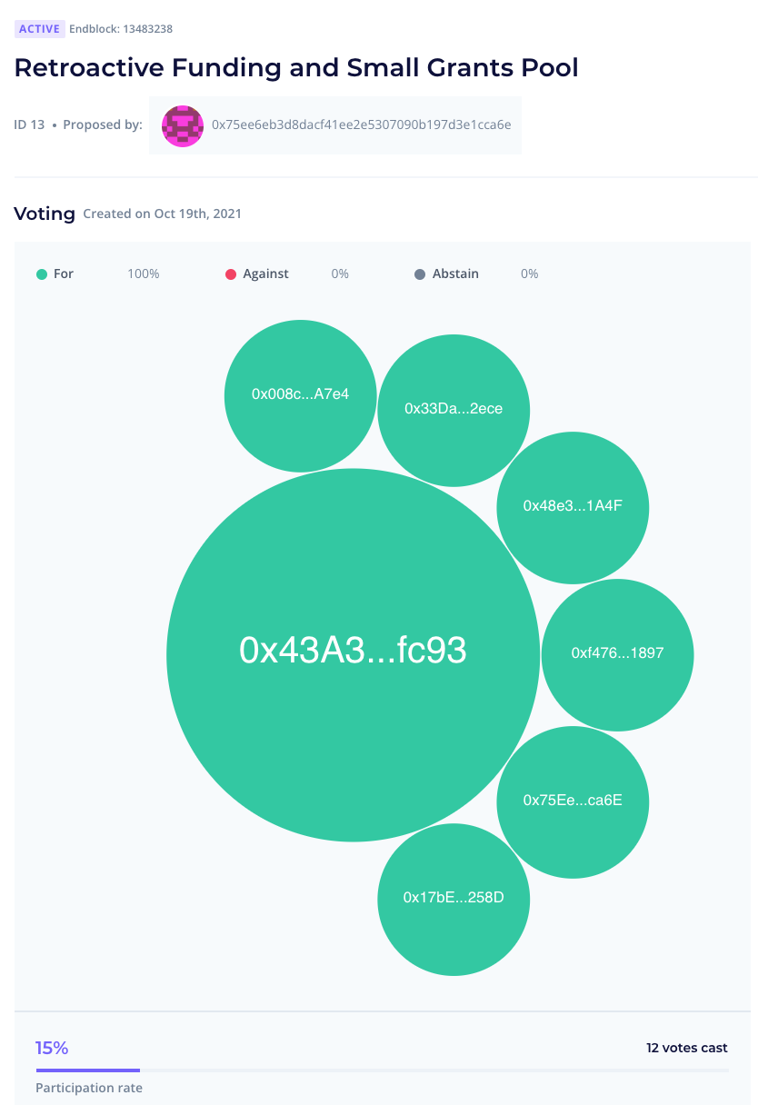Click voter bubble 0x33Da...2ece
The image size is (758, 1105).
click(454, 410)
